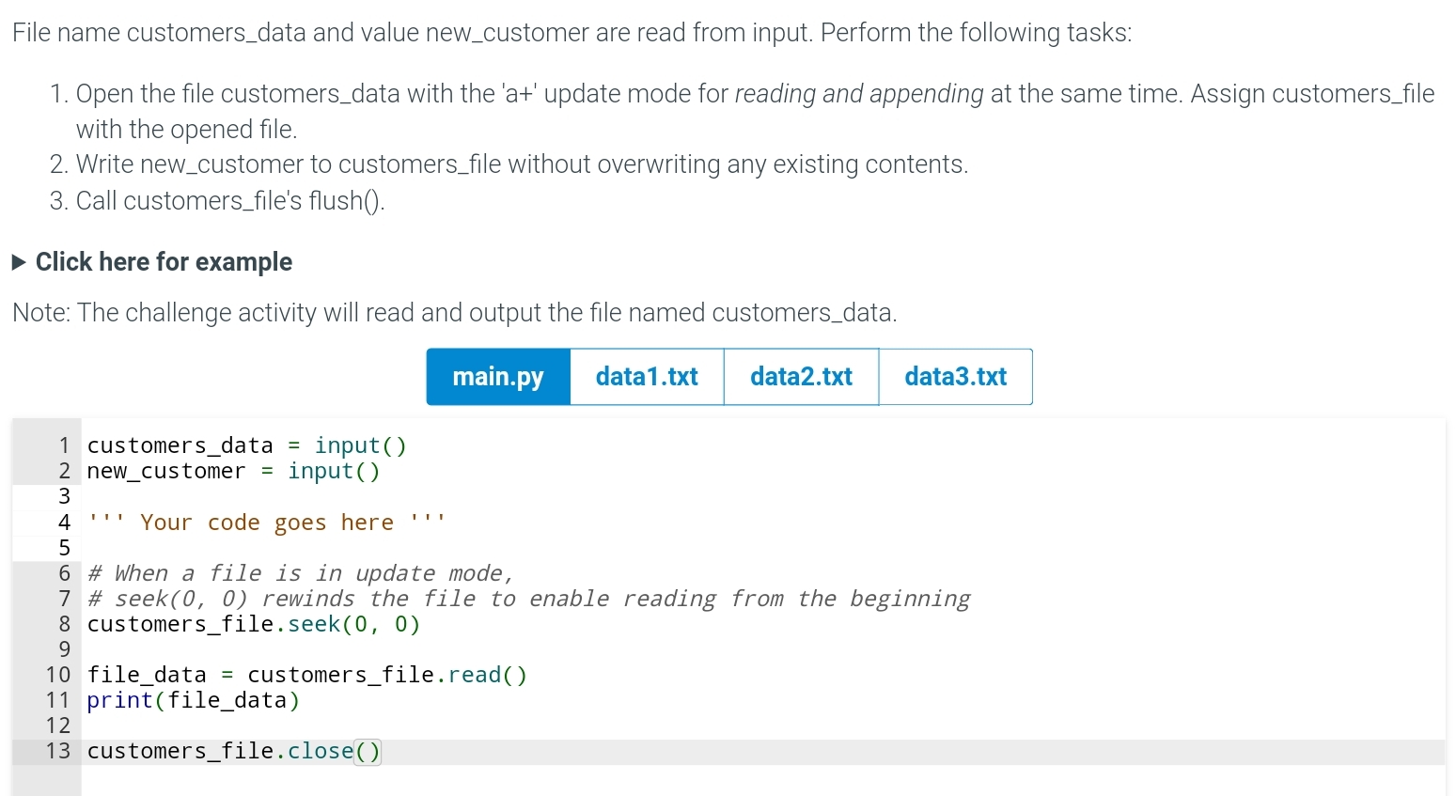Switch to the data1.txt tab
1456x796 pixels.
(x=646, y=376)
